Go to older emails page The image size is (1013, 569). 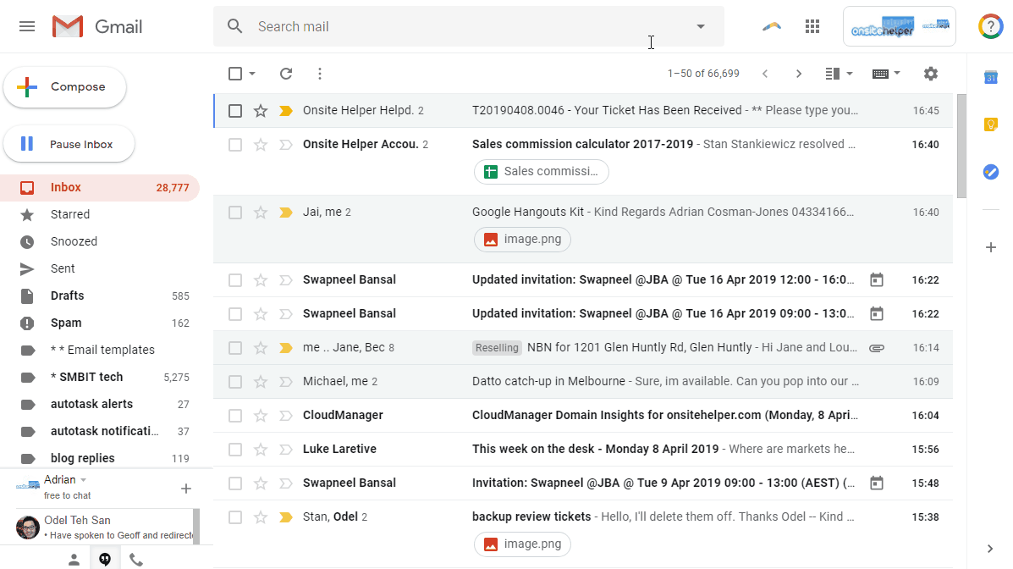point(799,74)
